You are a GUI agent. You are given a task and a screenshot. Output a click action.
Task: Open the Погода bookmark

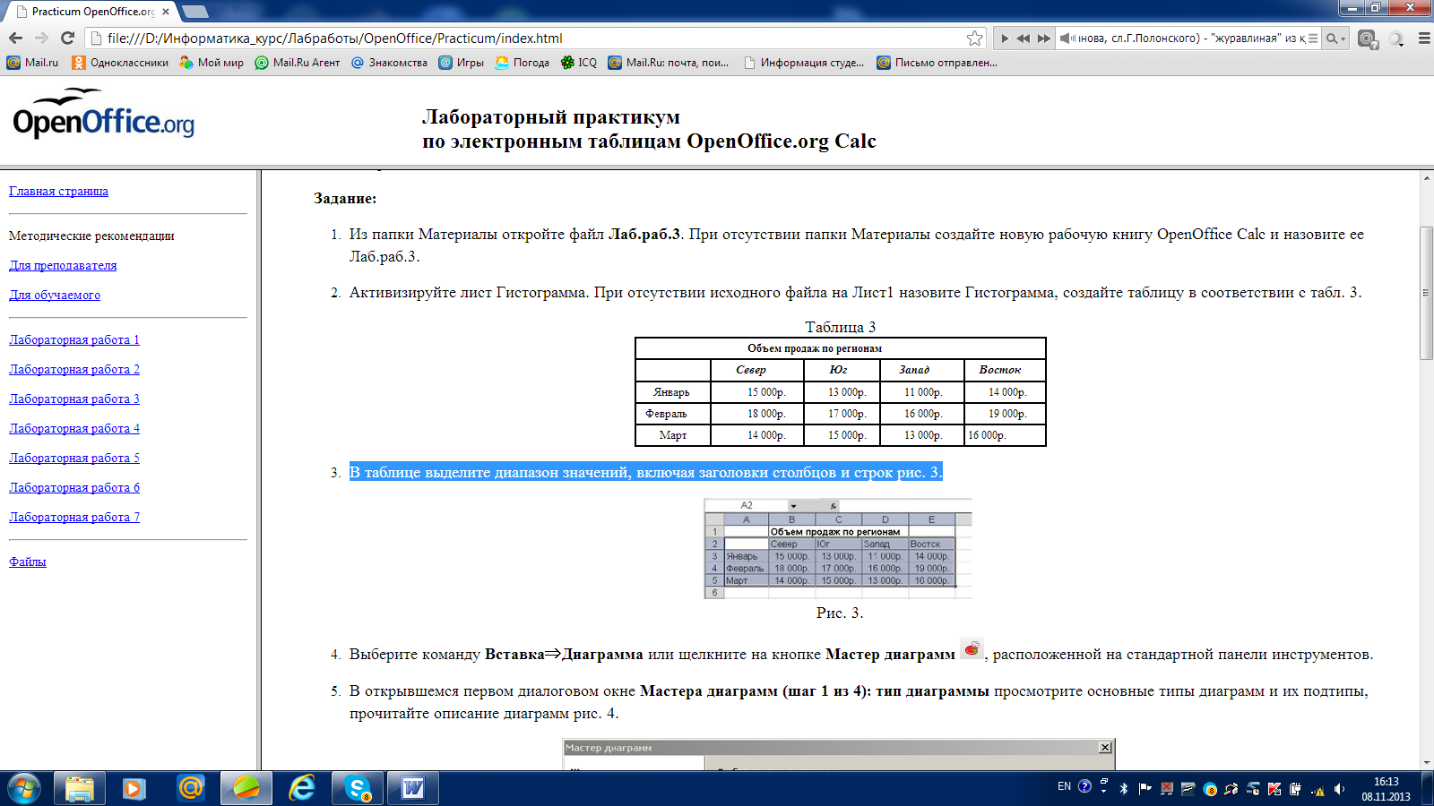pyautogui.click(x=523, y=63)
